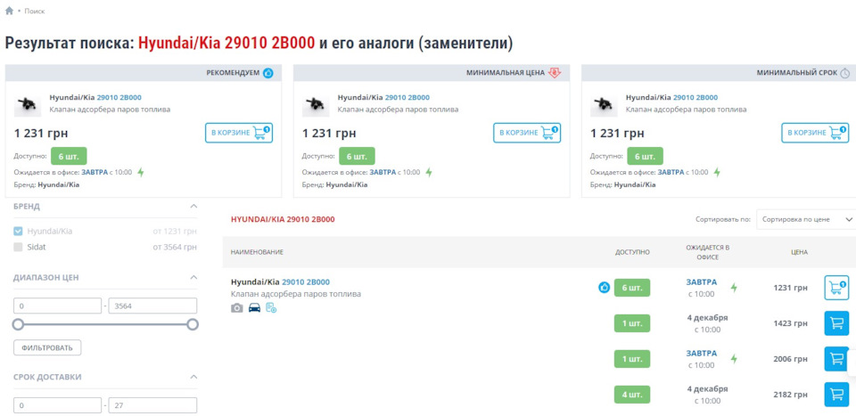Click the ЗАВТРА link in the 1231 грн row
856x416 pixels.
click(702, 281)
